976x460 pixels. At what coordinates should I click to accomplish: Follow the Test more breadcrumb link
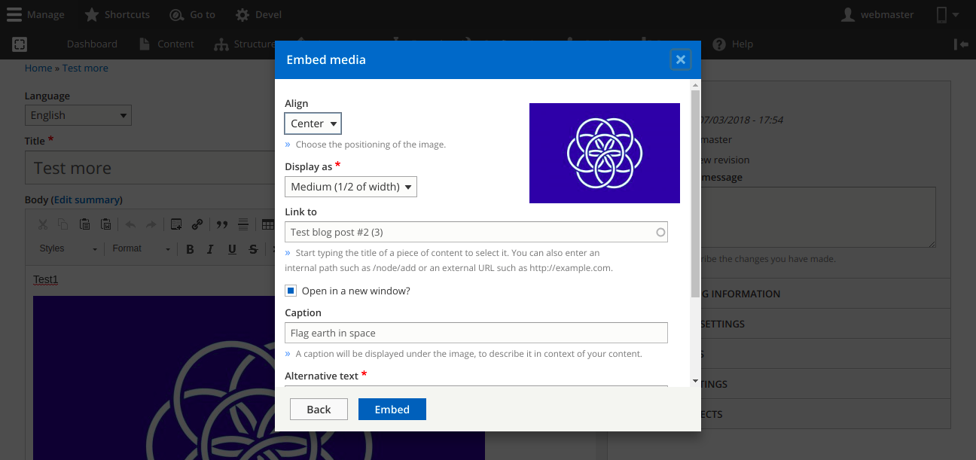click(x=85, y=68)
